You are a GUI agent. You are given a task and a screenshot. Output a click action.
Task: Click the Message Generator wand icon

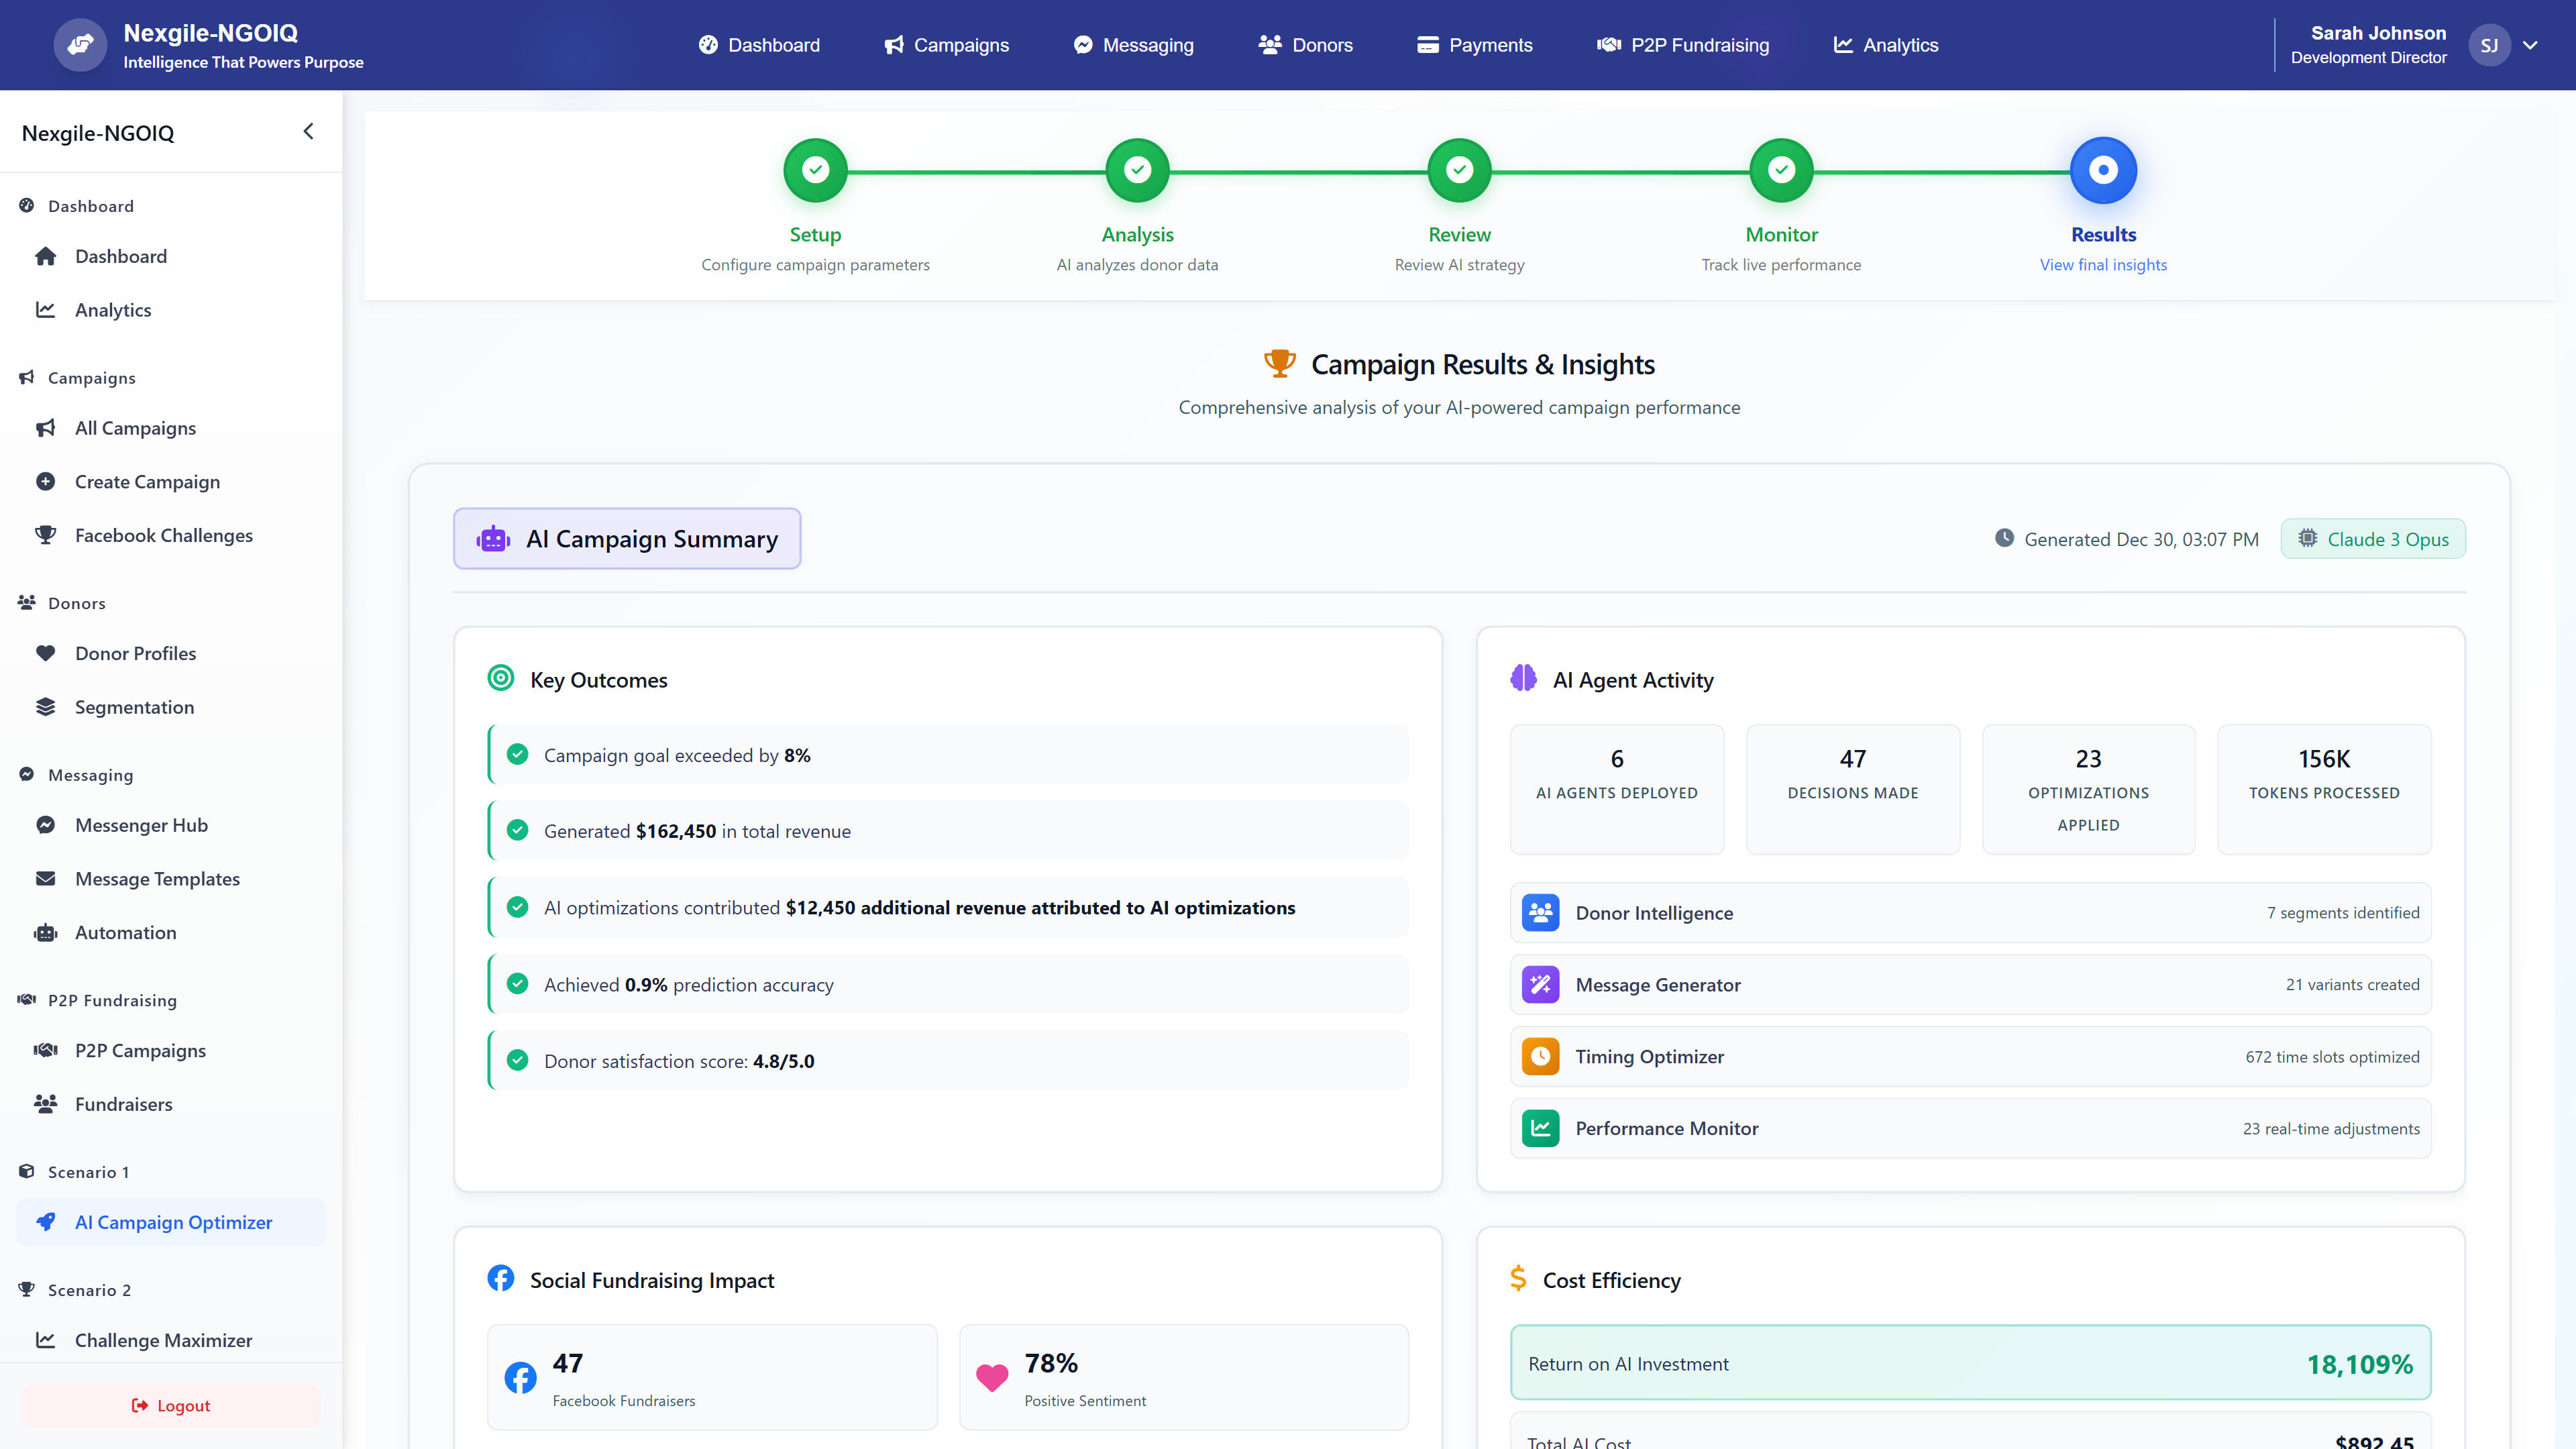click(x=1541, y=984)
